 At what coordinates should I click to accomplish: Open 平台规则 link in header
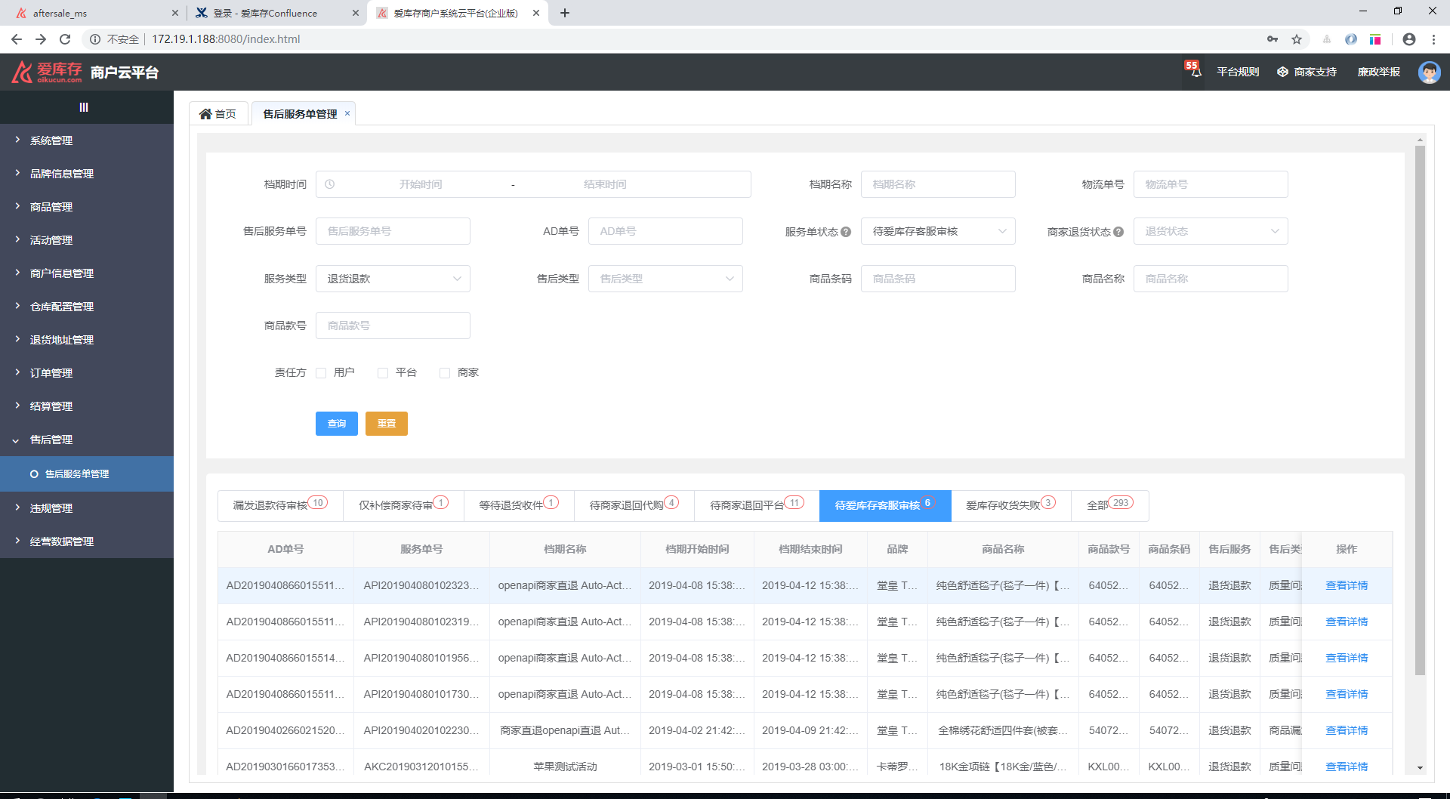[1238, 72]
